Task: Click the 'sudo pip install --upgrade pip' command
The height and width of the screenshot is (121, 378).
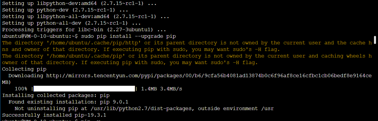Action: point(129,36)
